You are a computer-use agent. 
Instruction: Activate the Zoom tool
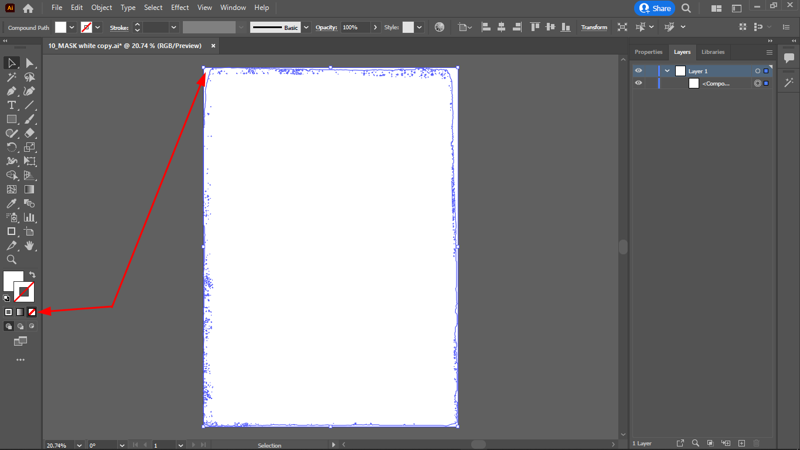click(x=11, y=260)
